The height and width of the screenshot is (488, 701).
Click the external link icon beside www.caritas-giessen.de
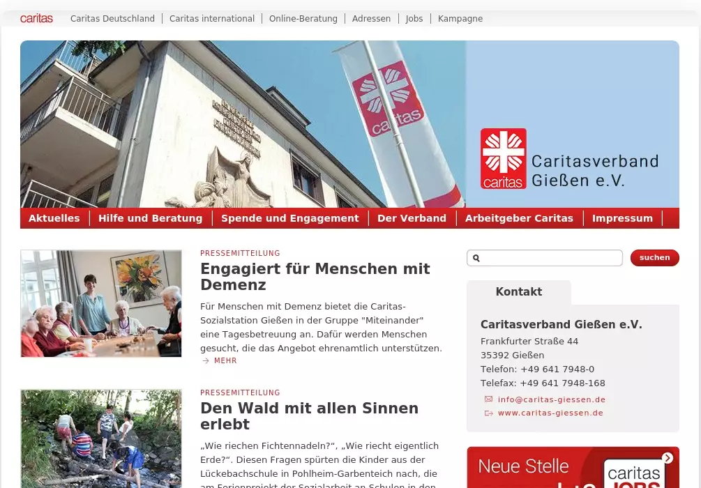pyautogui.click(x=488, y=413)
